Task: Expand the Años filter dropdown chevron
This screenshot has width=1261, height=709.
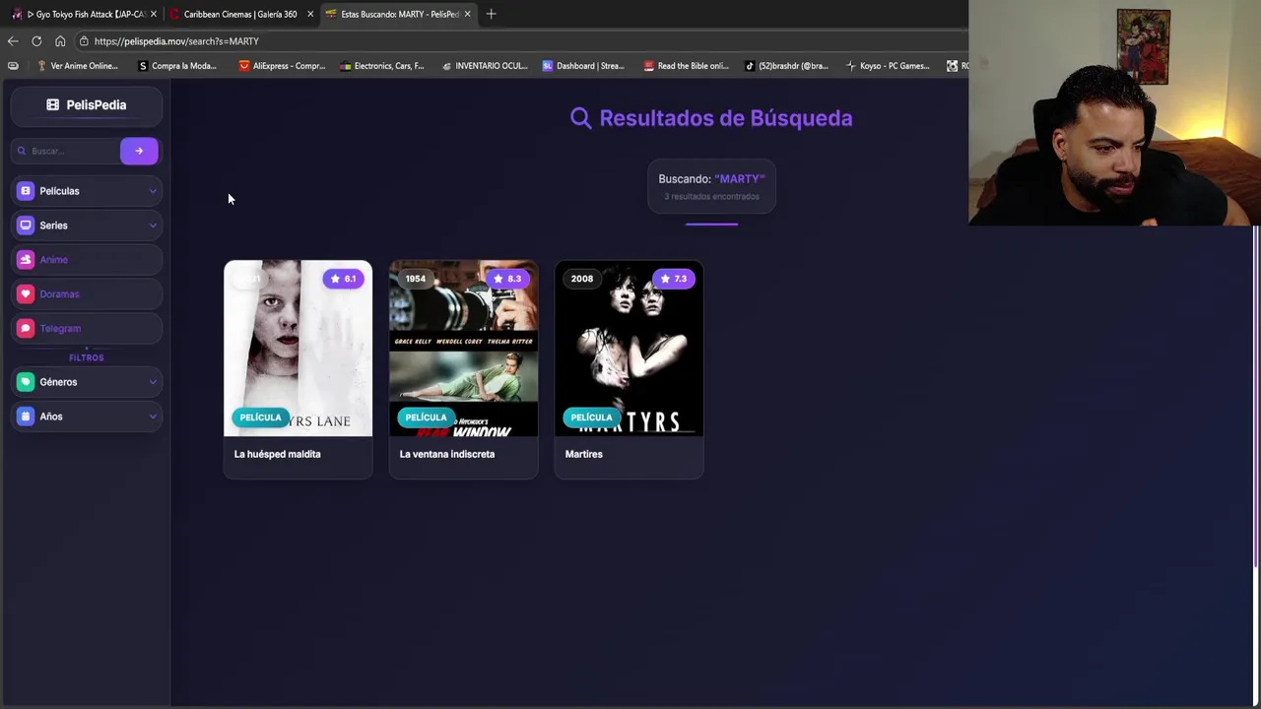Action: pyautogui.click(x=153, y=417)
